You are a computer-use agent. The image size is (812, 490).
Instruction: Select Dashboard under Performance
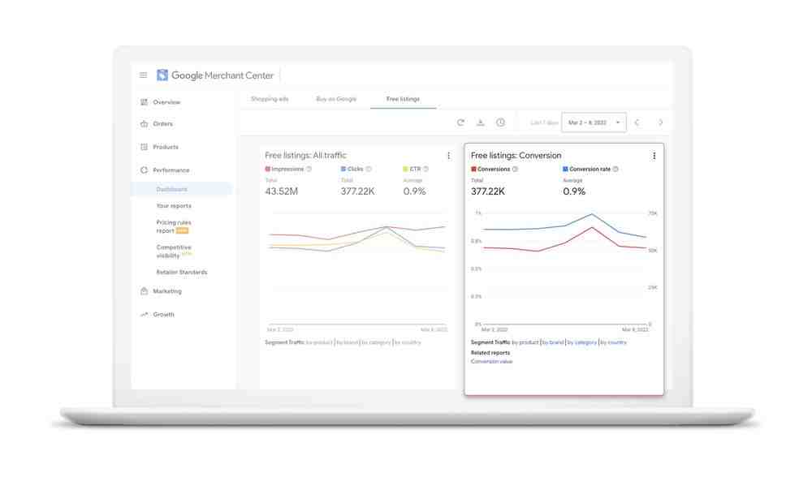point(172,189)
